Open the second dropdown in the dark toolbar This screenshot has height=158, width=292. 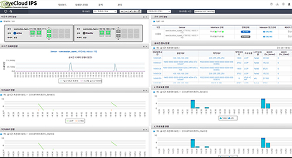(x=159, y=11)
